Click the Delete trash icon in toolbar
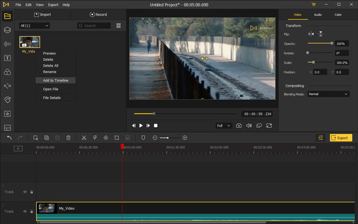Viewport: 358px width, 224px height. click(x=68, y=138)
